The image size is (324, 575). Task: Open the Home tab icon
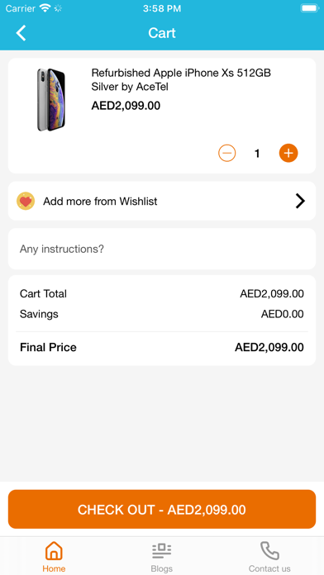point(54,551)
